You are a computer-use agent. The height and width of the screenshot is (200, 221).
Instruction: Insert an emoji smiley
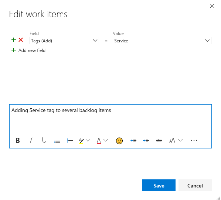(x=119, y=141)
